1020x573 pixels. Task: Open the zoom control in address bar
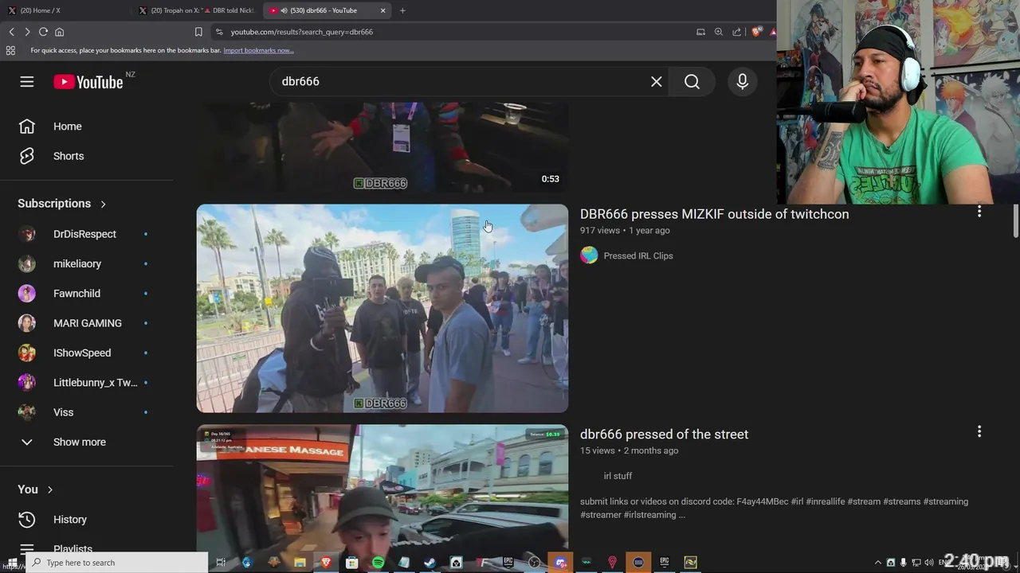(x=719, y=32)
